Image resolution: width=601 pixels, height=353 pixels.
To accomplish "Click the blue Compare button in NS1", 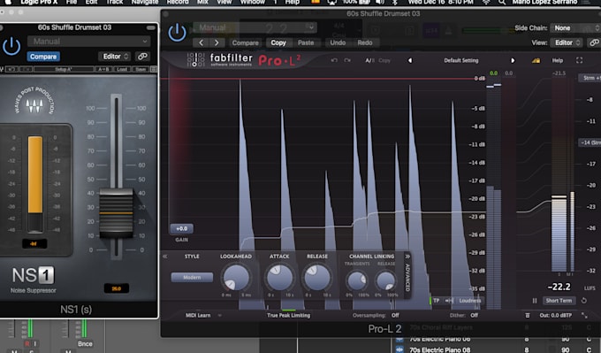I will (43, 57).
